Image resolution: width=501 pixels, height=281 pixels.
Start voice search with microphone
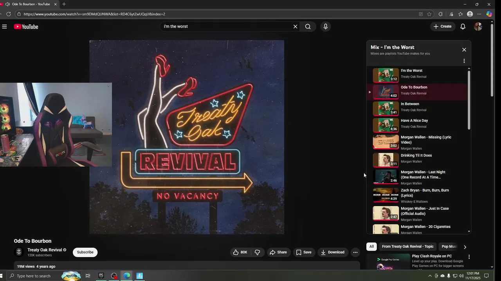point(325,27)
